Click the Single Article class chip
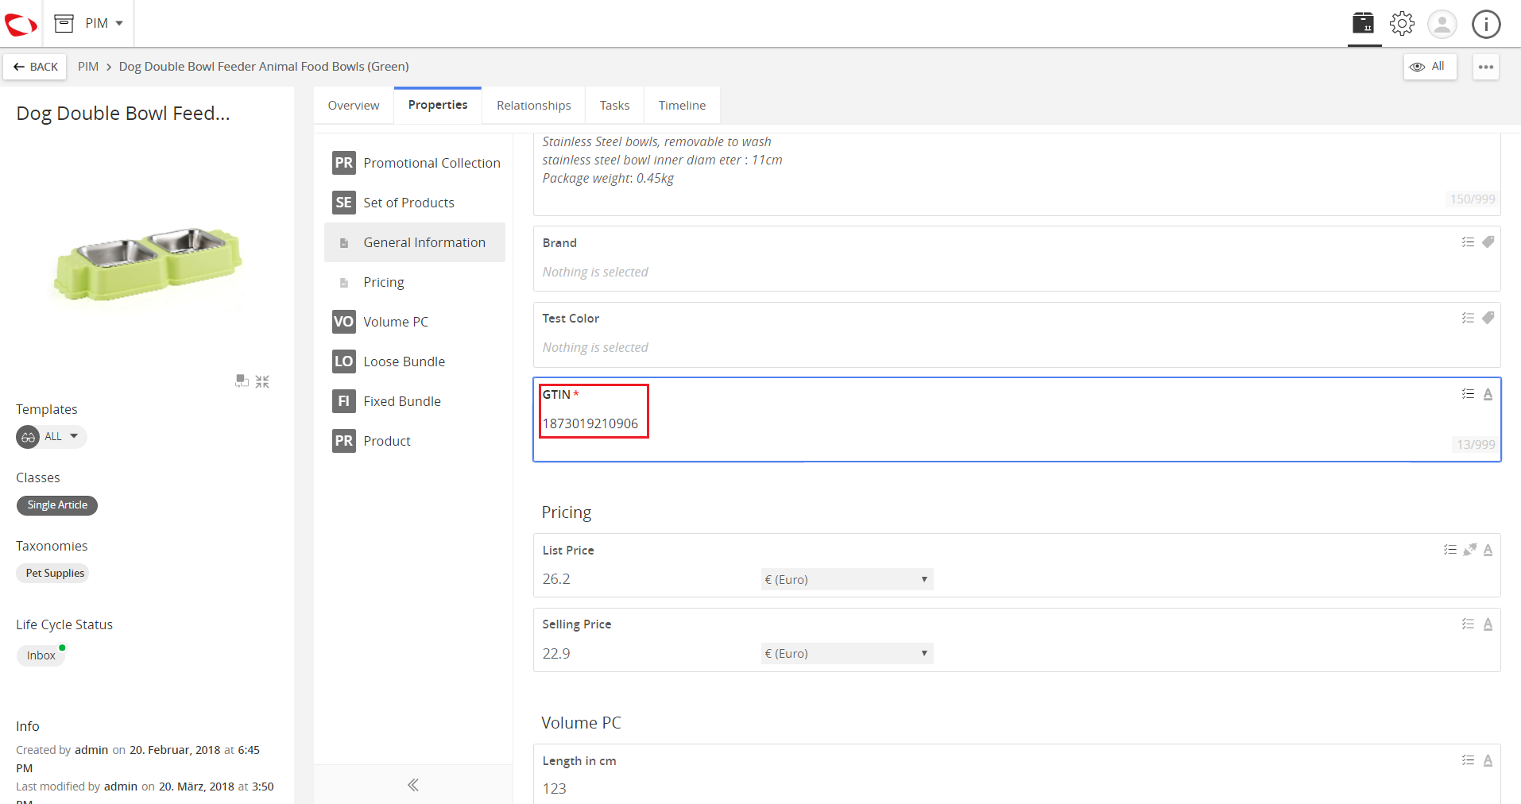This screenshot has height=804, width=1521. pyautogui.click(x=57, y=505)
